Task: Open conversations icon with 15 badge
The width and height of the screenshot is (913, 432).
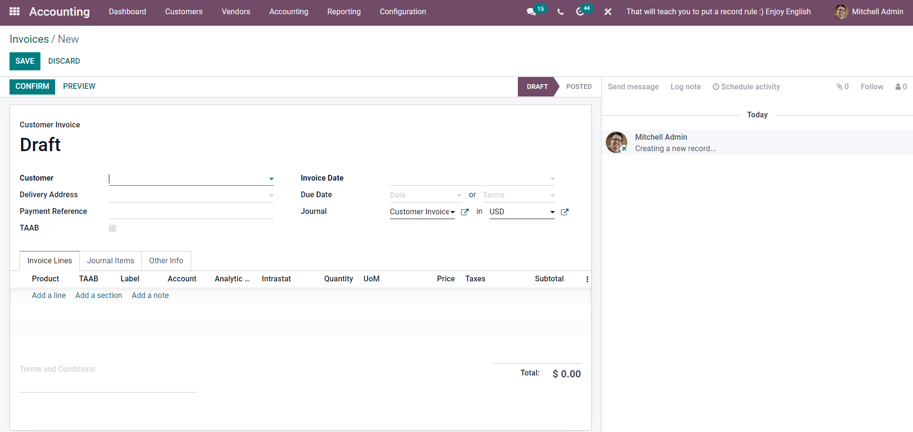Action: click(536, 11)
